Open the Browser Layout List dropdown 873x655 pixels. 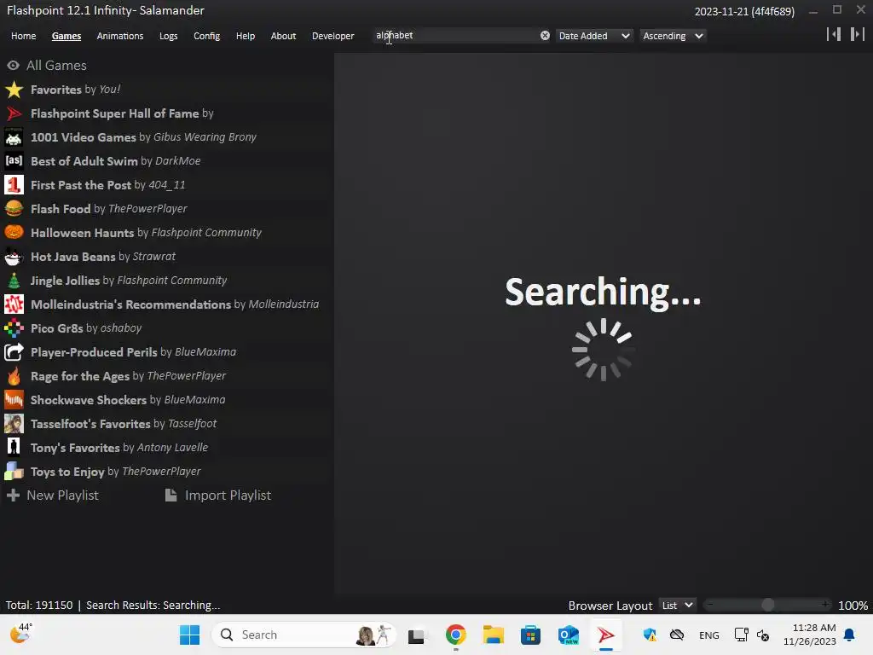click(x=677, y=606)
